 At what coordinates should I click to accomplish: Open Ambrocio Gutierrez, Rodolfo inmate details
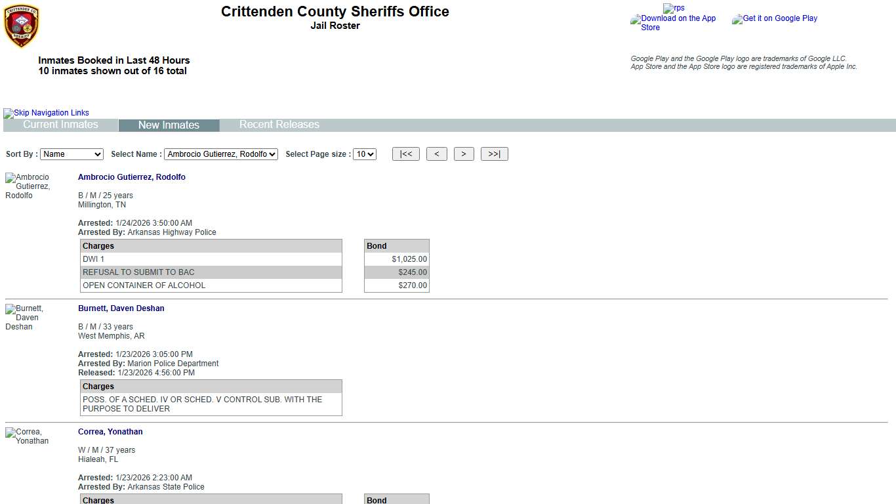point(131,177)
